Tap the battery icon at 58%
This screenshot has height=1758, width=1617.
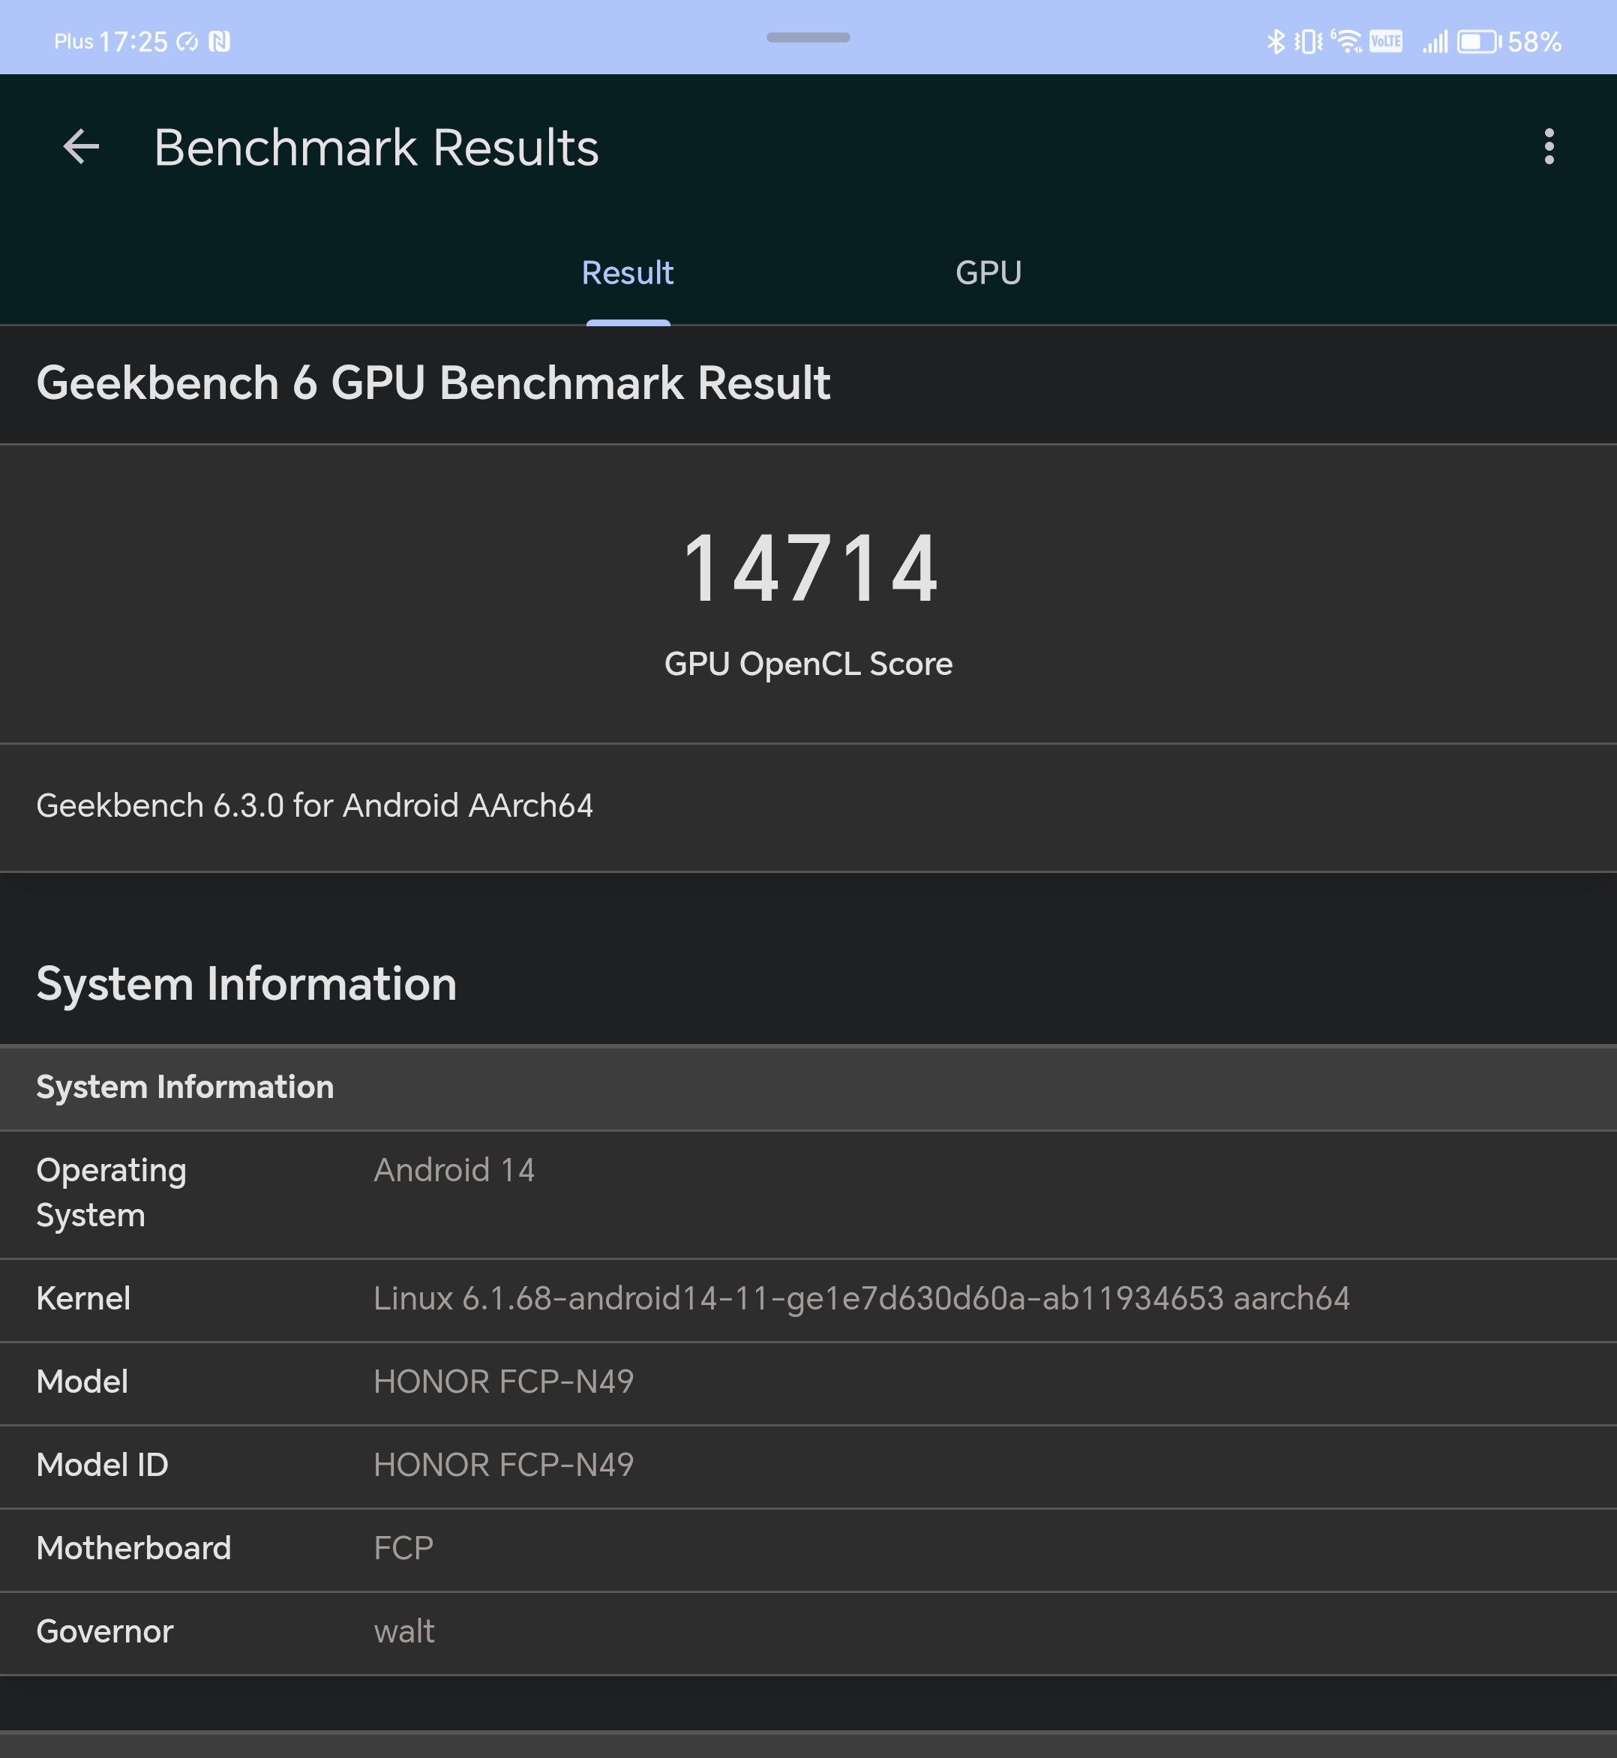pos(1479,41)
